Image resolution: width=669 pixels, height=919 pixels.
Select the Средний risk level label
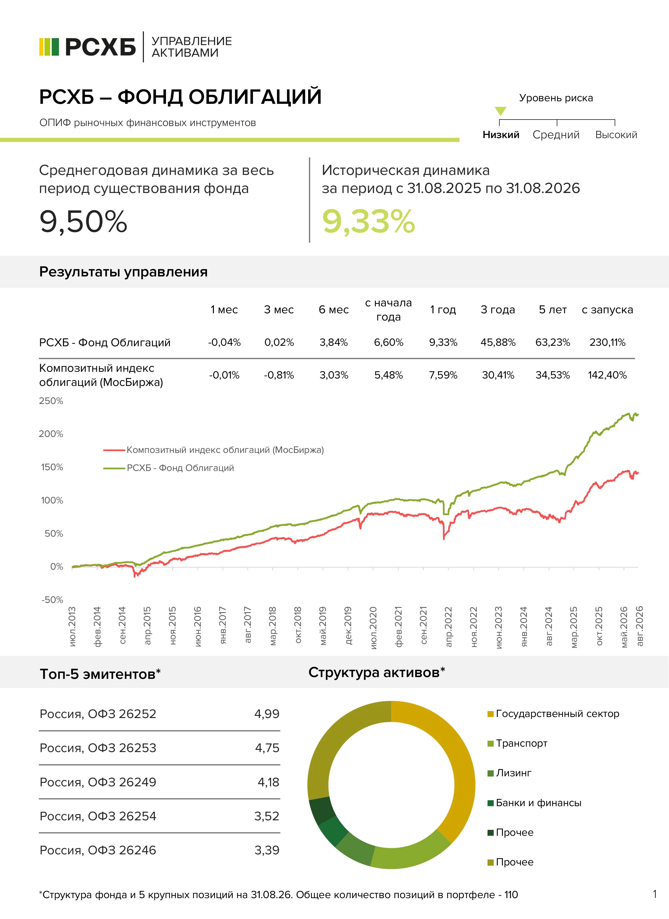[556, 134]
